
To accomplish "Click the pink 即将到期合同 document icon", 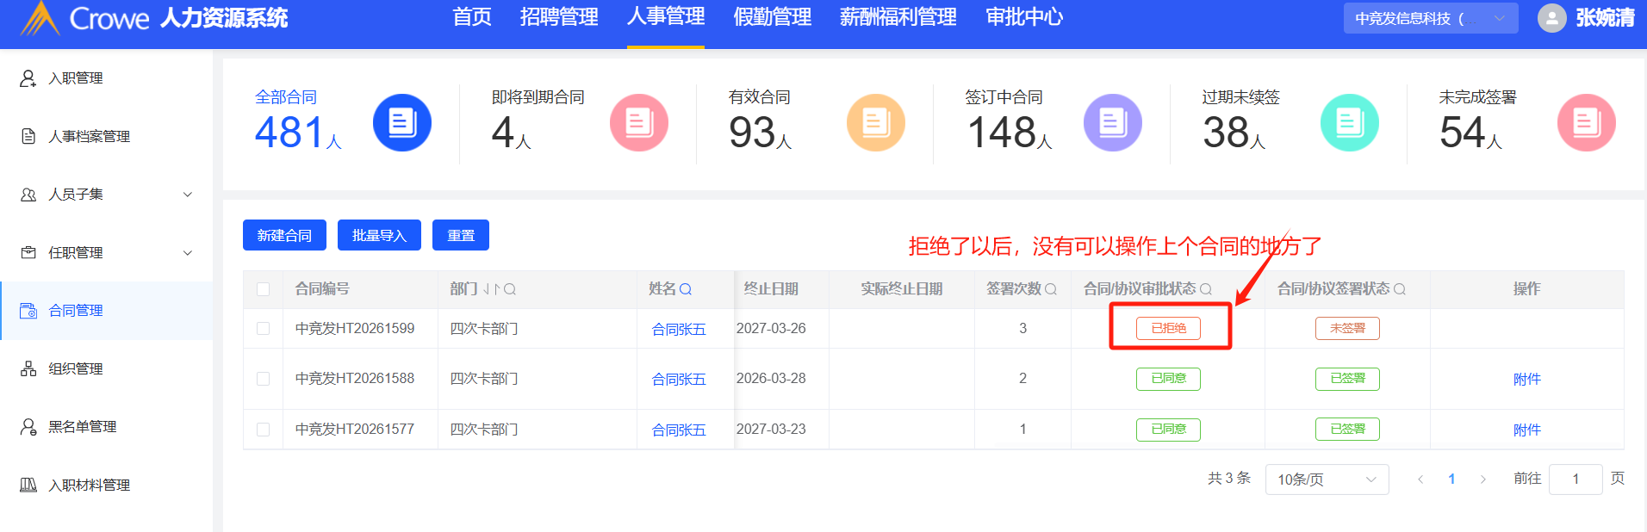I will [x=638, y=123].
